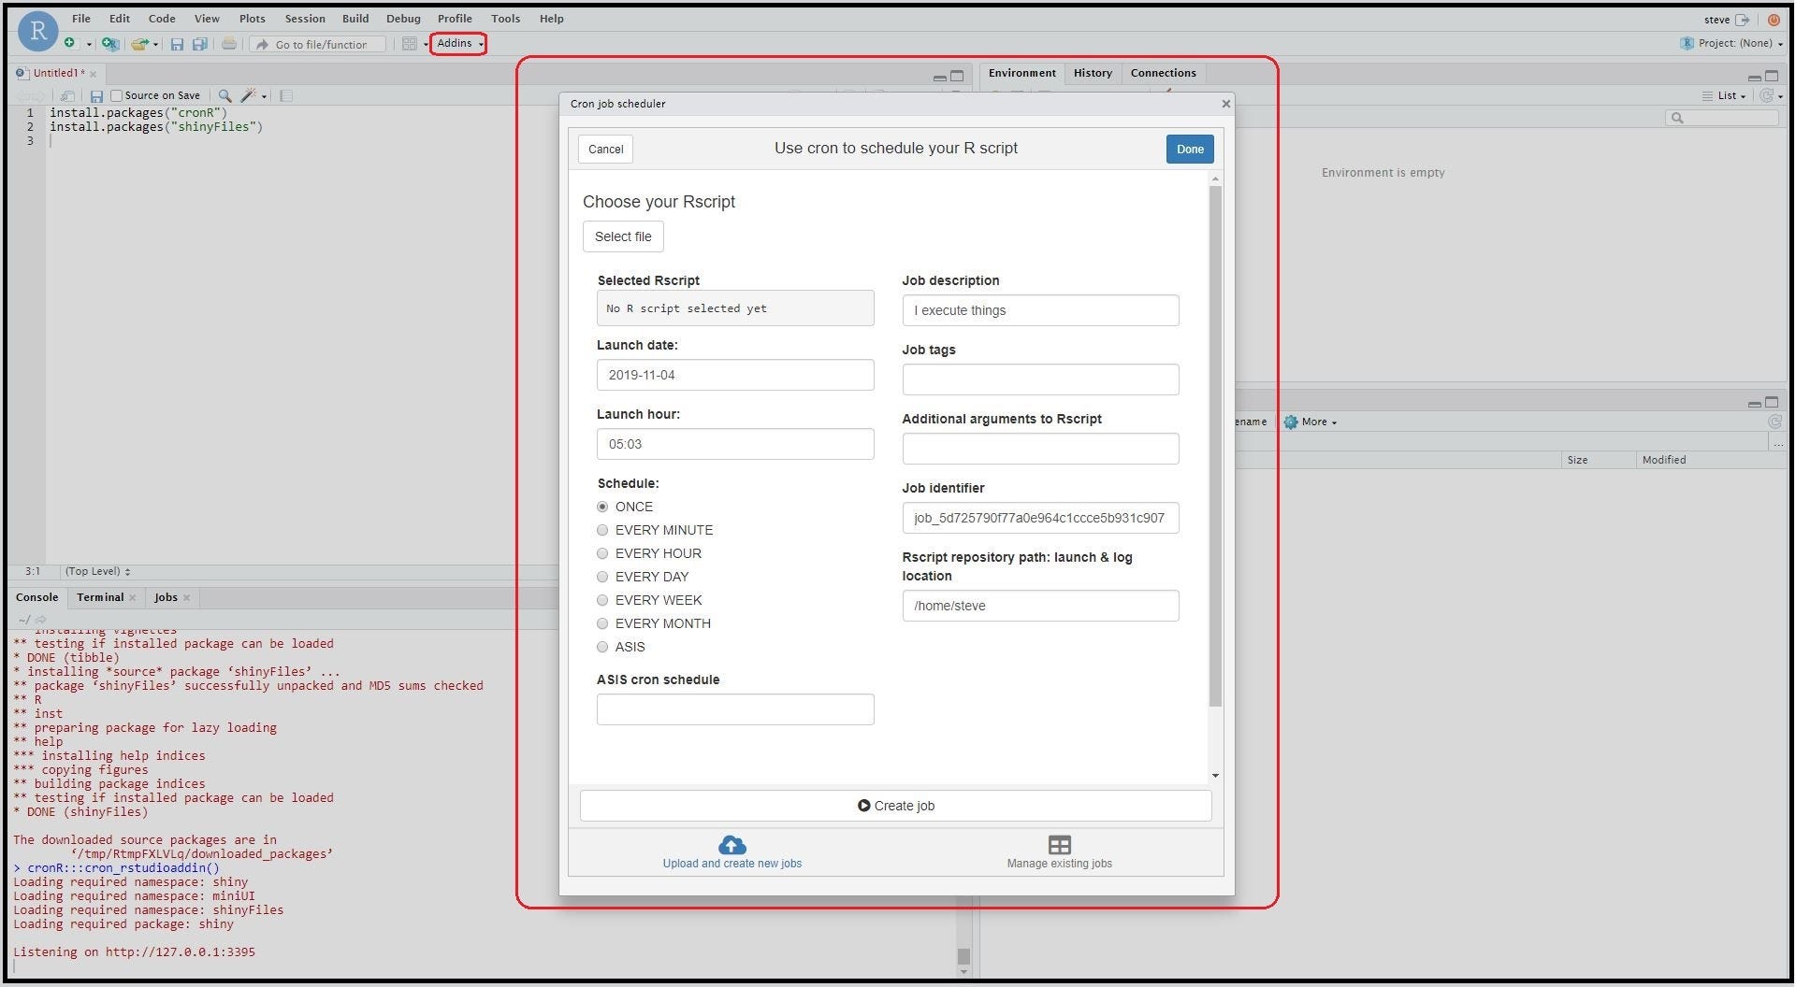Click the Open file folder icon
The image size is (1796, 987).
tap(139, 43)
